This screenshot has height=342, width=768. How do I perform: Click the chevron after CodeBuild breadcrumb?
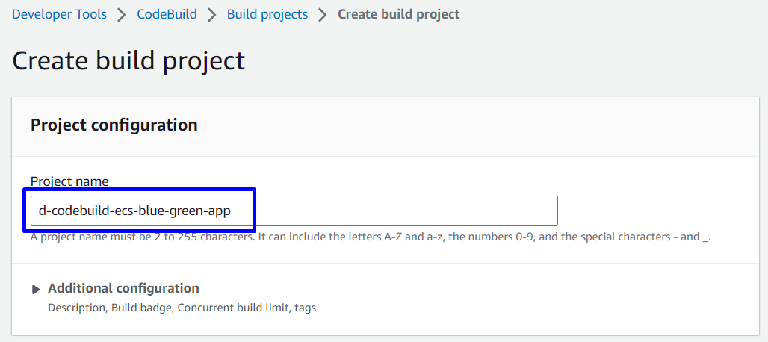(x=212, y=15)
